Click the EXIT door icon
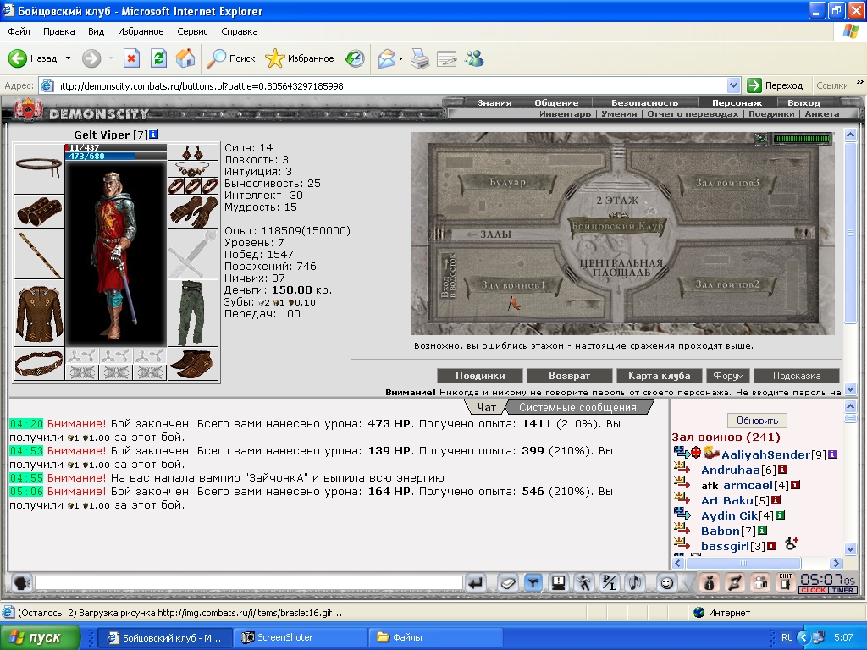867x650 pixels. pyautogui.click(x=785, y=583)
